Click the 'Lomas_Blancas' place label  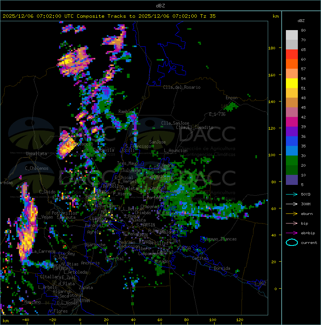pyautogui.click(x=221, y=239)
